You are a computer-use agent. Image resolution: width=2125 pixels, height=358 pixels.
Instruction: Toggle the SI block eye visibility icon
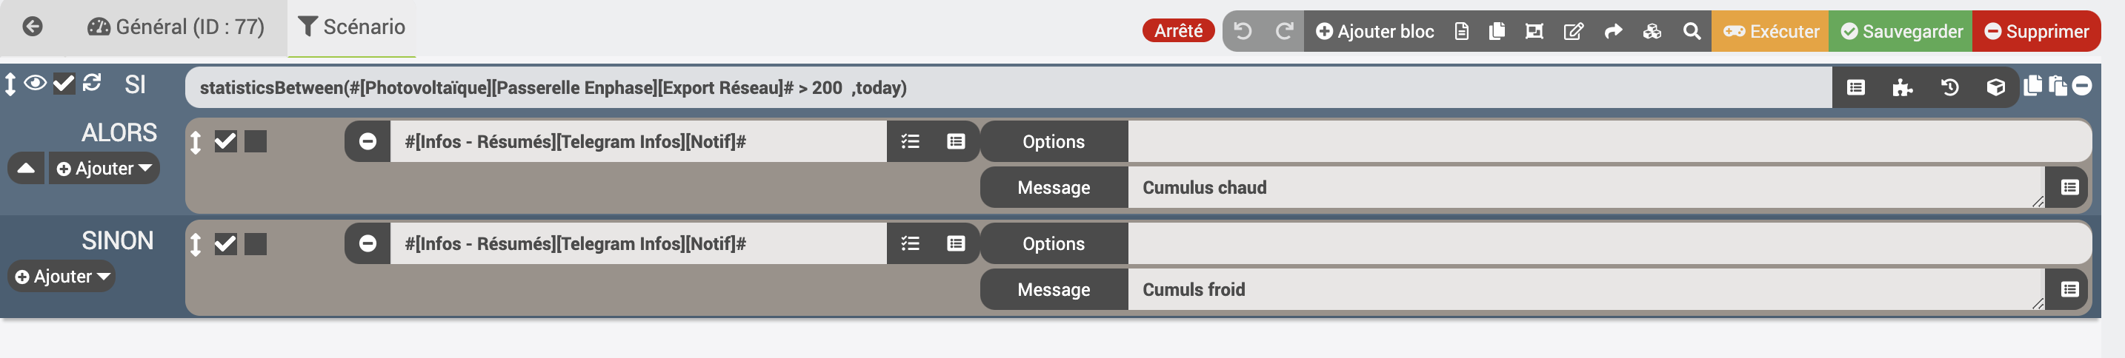tap(36, 83)
